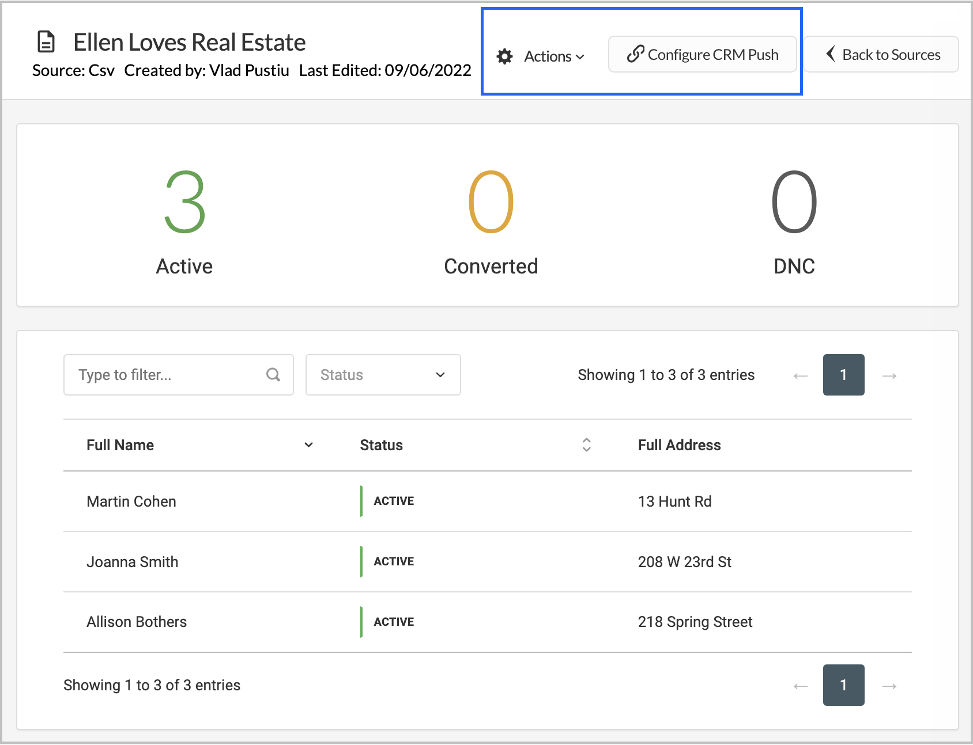This screenshot has height=745, width=973.
Task: Open the Martin Cohen row
Action: 131,501
